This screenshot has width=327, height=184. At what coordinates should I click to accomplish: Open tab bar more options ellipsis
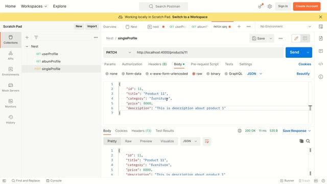249,27
